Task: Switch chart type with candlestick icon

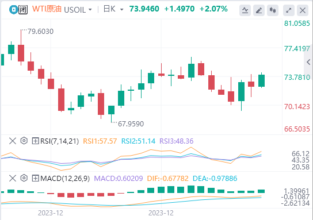Action: [x=273, y=10]
